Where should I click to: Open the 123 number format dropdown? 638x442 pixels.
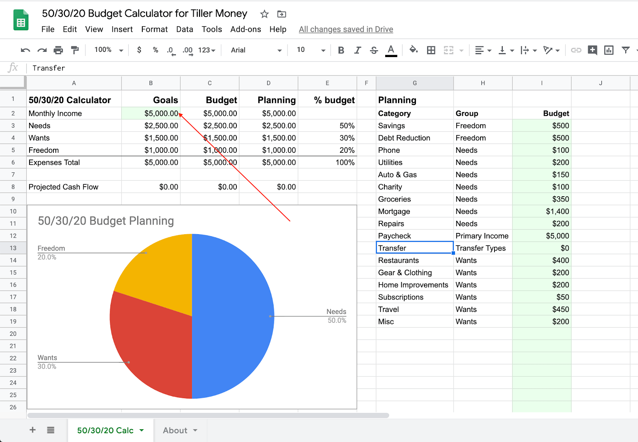click(207, 50)
